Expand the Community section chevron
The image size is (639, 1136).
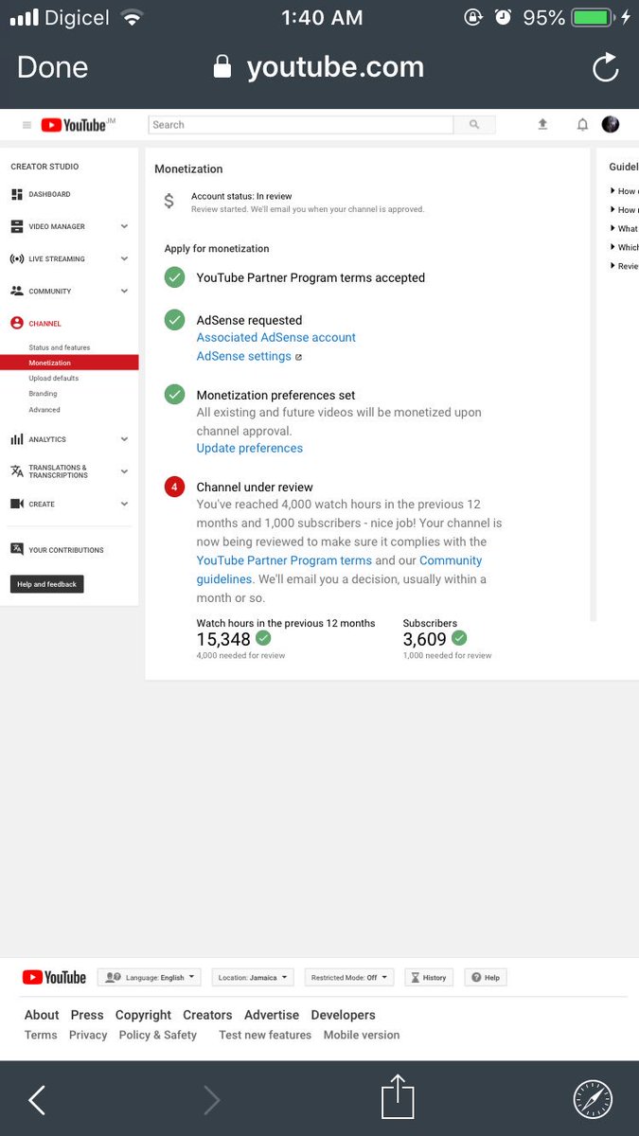124,291
